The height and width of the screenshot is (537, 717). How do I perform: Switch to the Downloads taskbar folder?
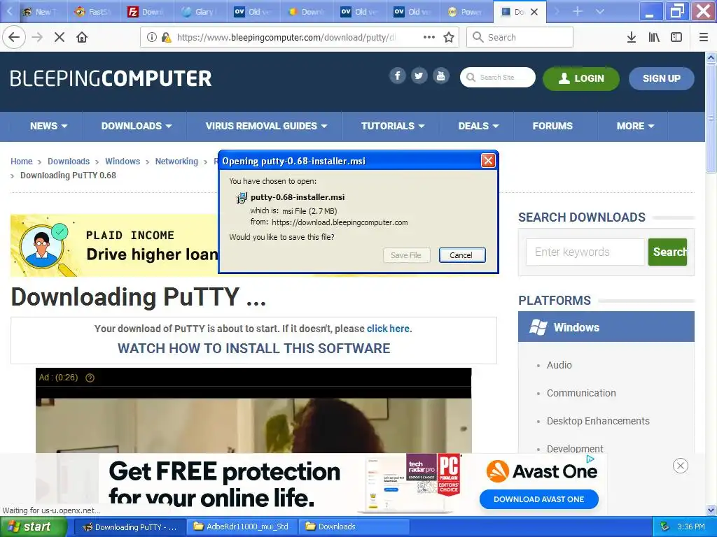[354, 527]
